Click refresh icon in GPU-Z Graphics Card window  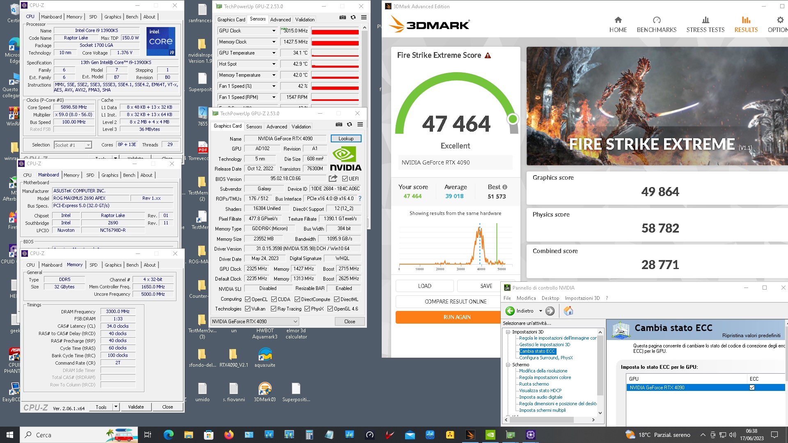(349, 125)
